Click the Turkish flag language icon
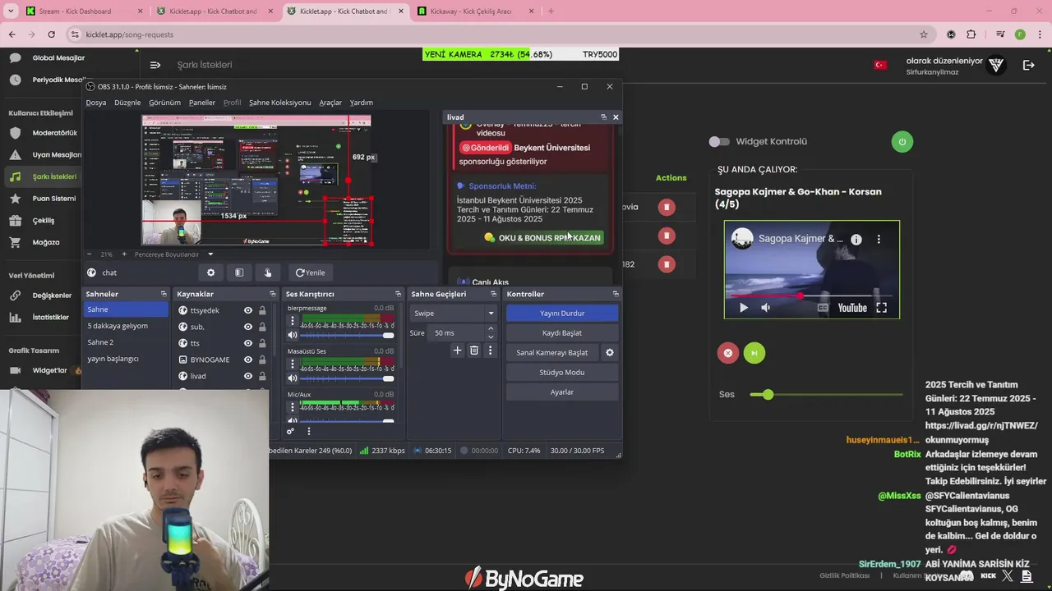Screen dimensions: 1052x591 [880, 65]
